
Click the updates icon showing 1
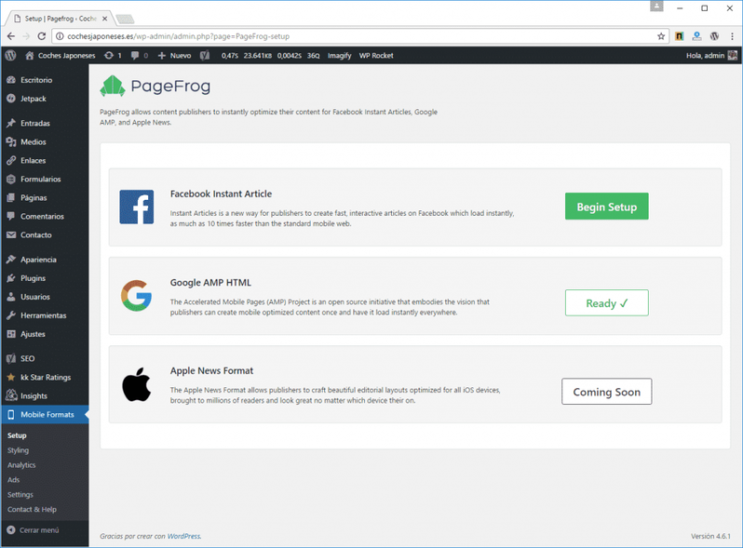113,56
